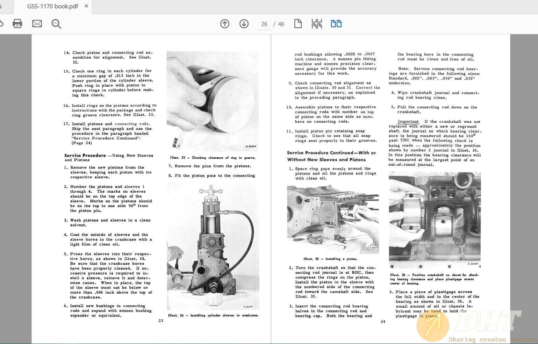The width and height of the screenshot is (538, 344).
Task: Click heading 'Service Procedure Continued—With or'
Action: tap(331, 153)
